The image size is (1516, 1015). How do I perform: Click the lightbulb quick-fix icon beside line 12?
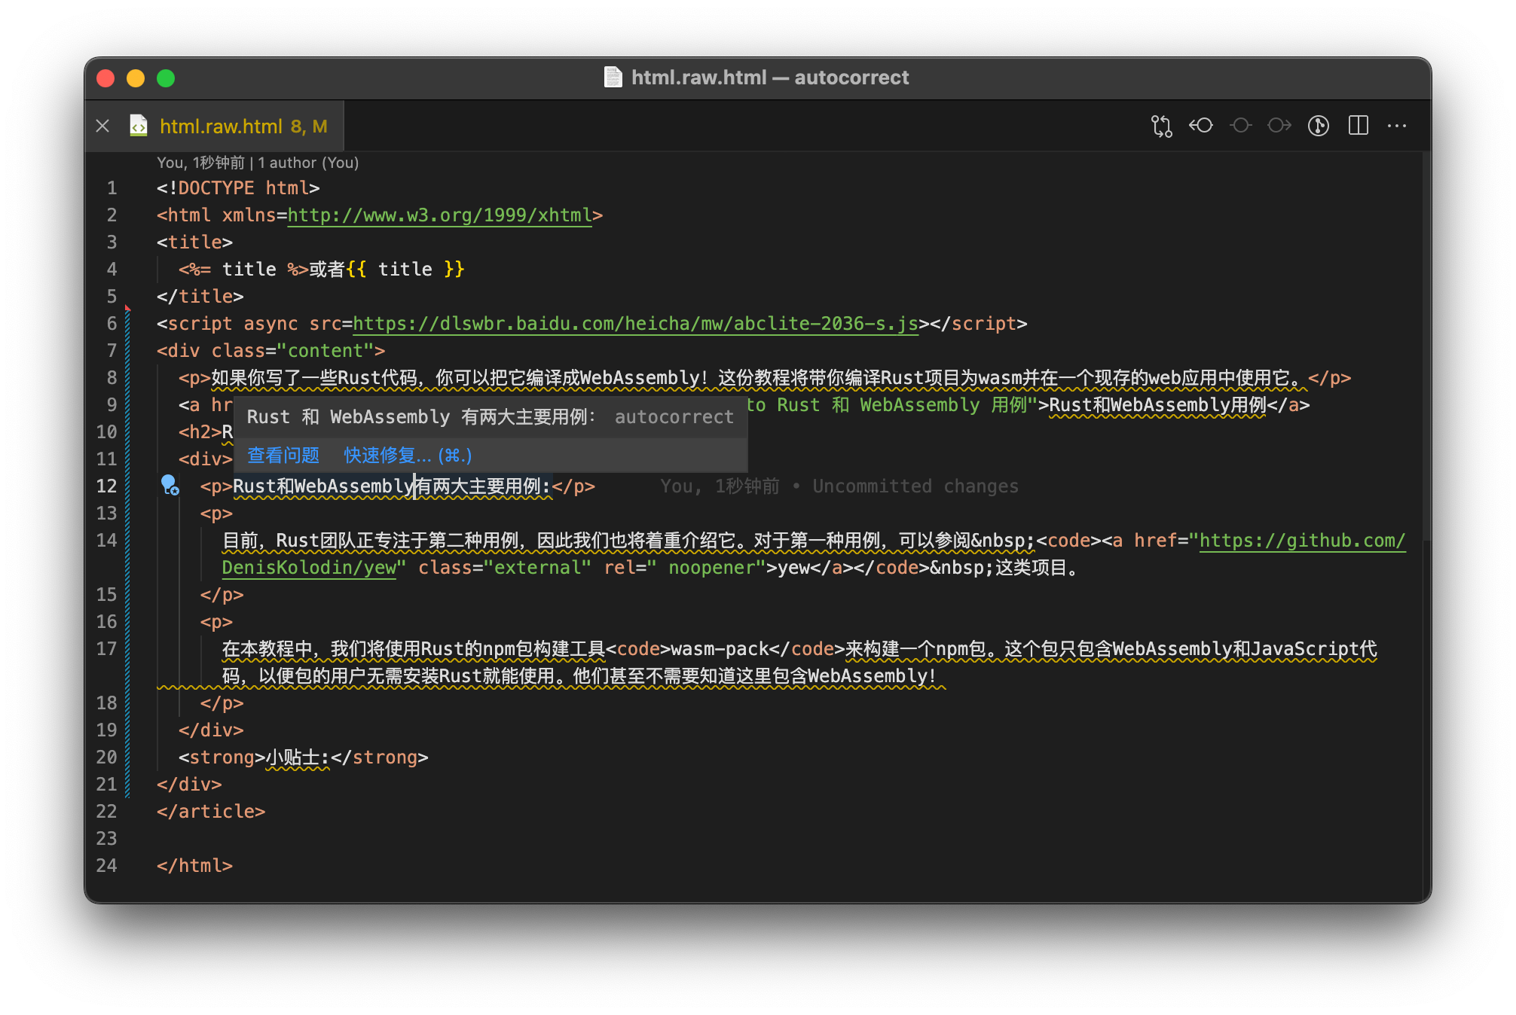(x=169, y=486)
